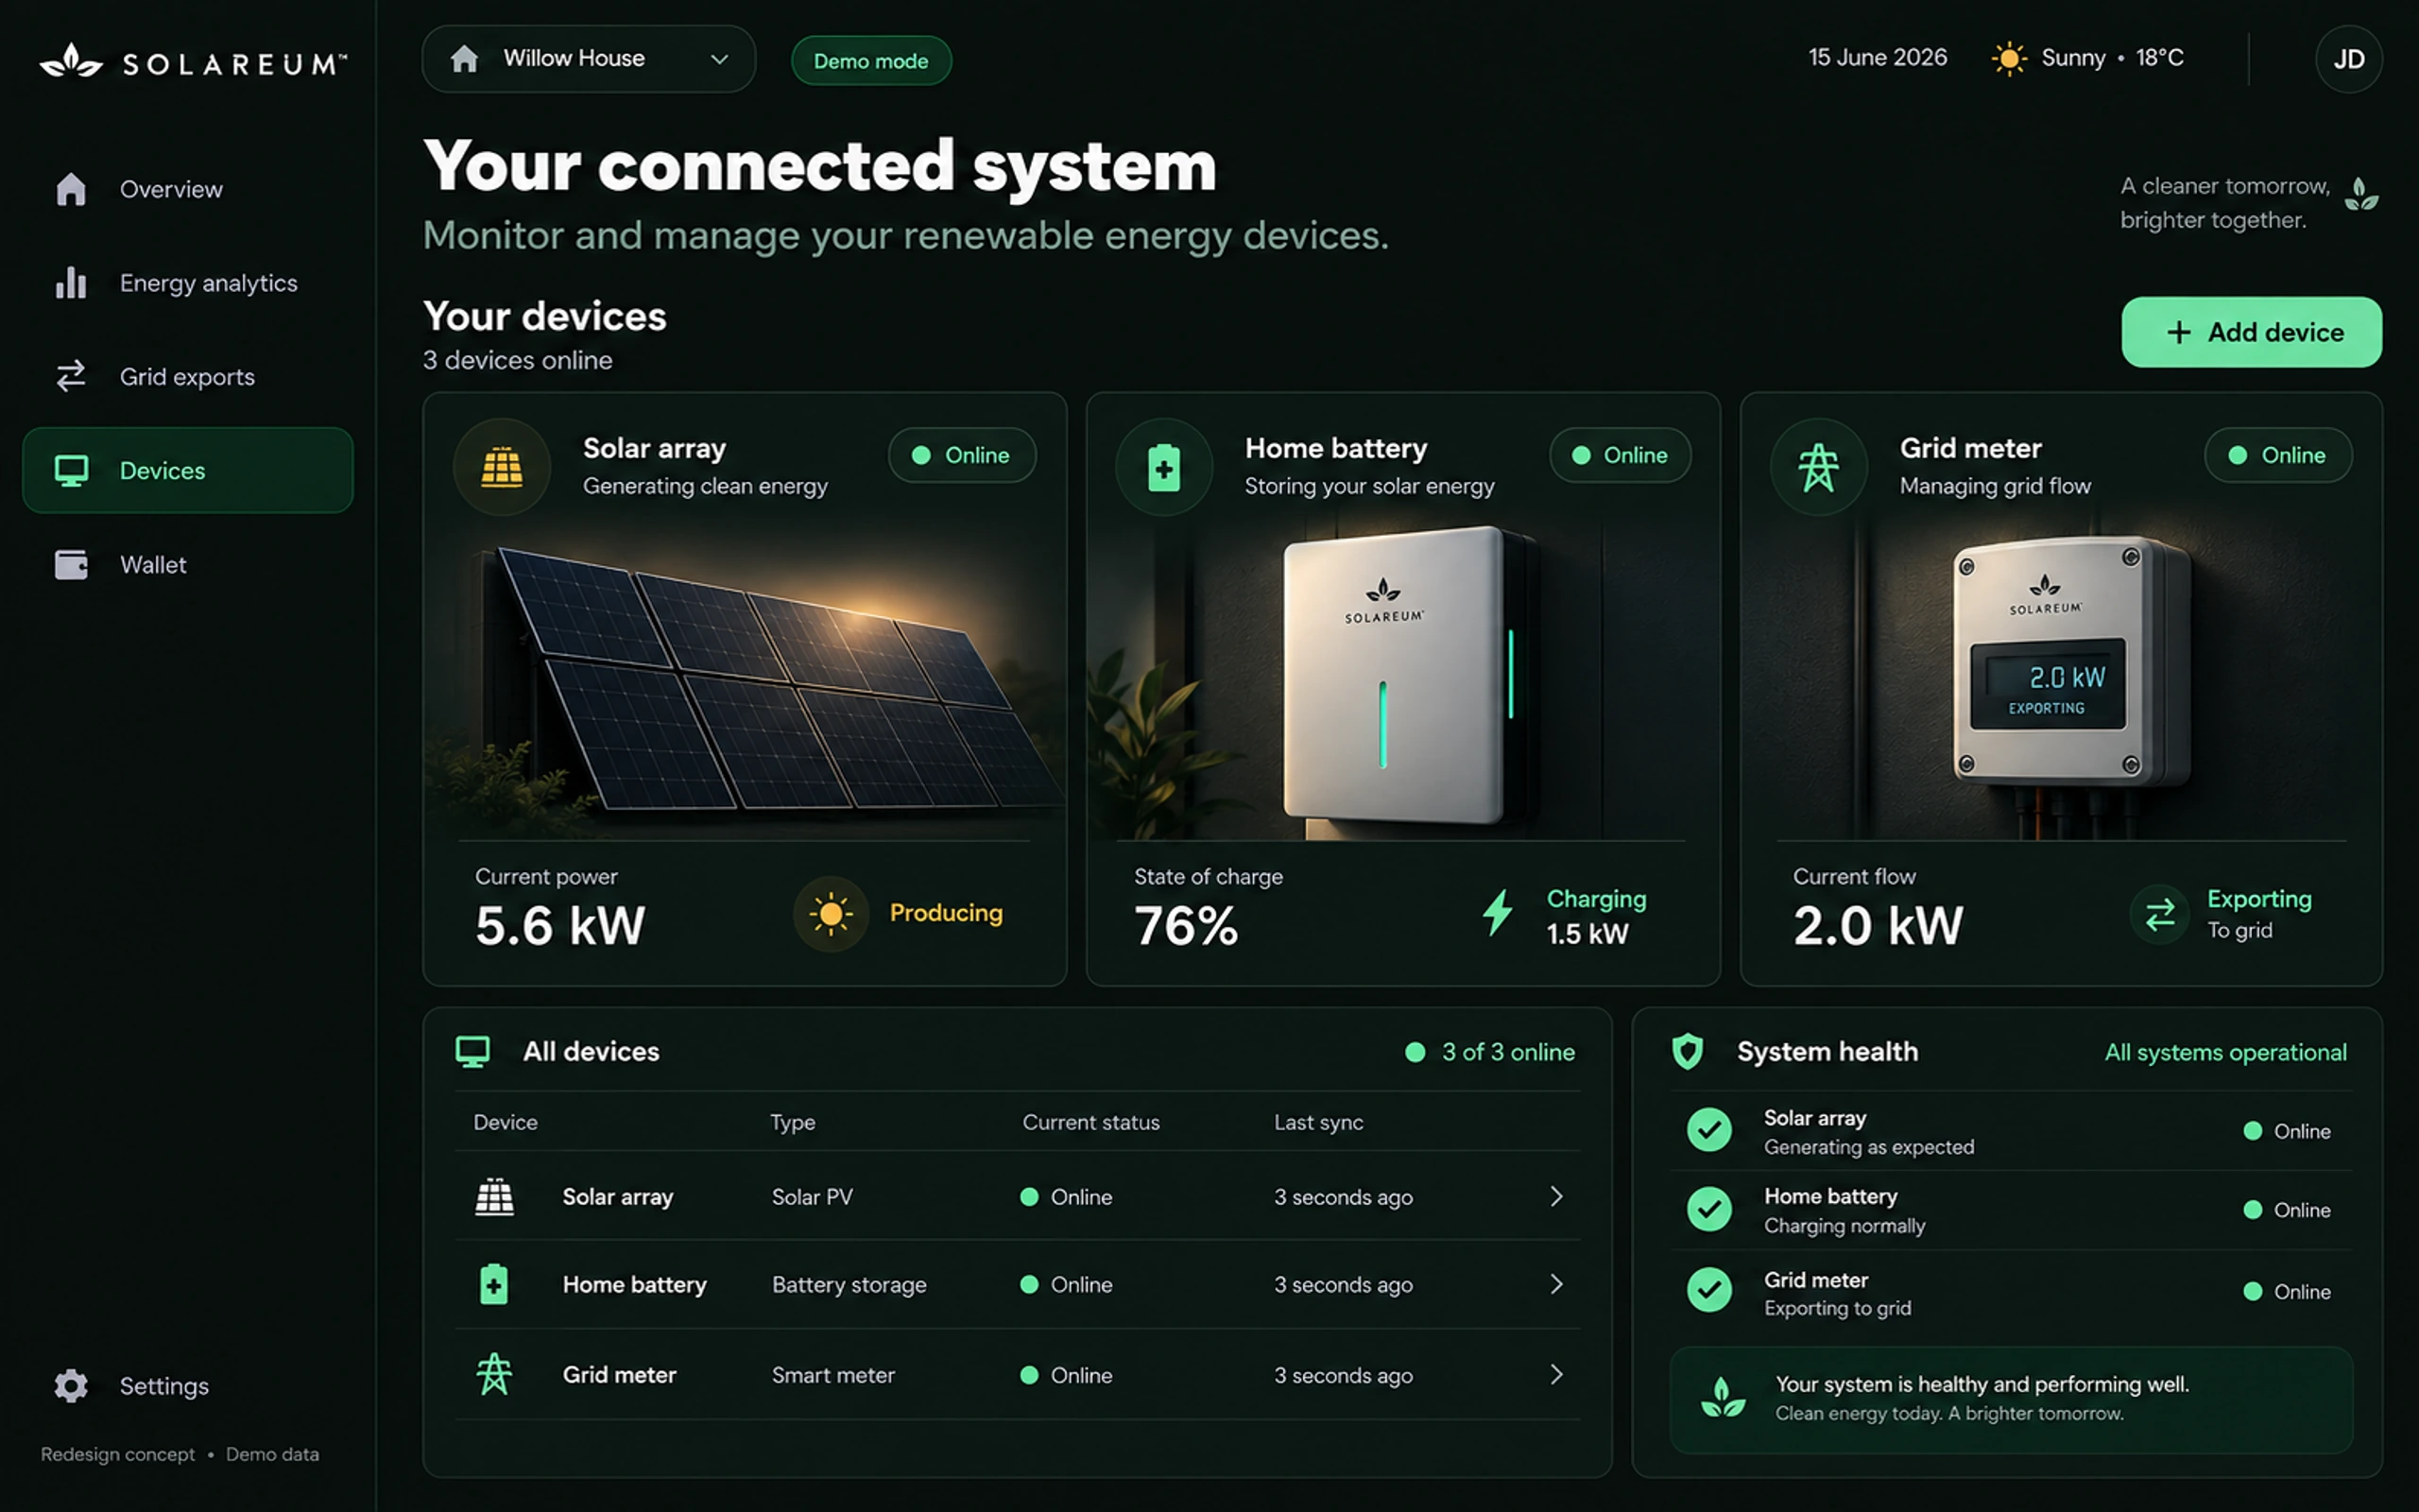Click the 2.0 kW current flow value
The image size is (2419, 1512).
tap(1878, 925)
